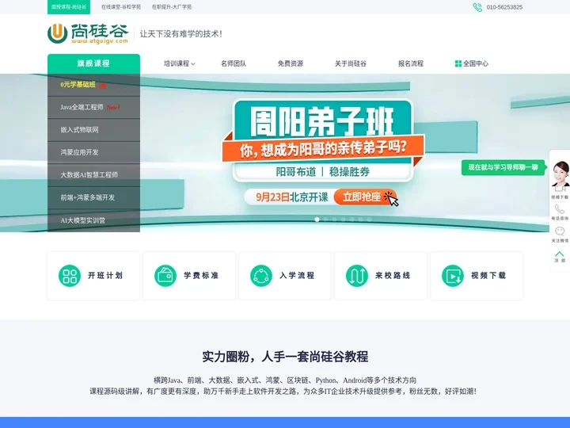Click the 顶部 label in side panel
The width and height of the screenshot is (570, 428).
click(560, 261)
